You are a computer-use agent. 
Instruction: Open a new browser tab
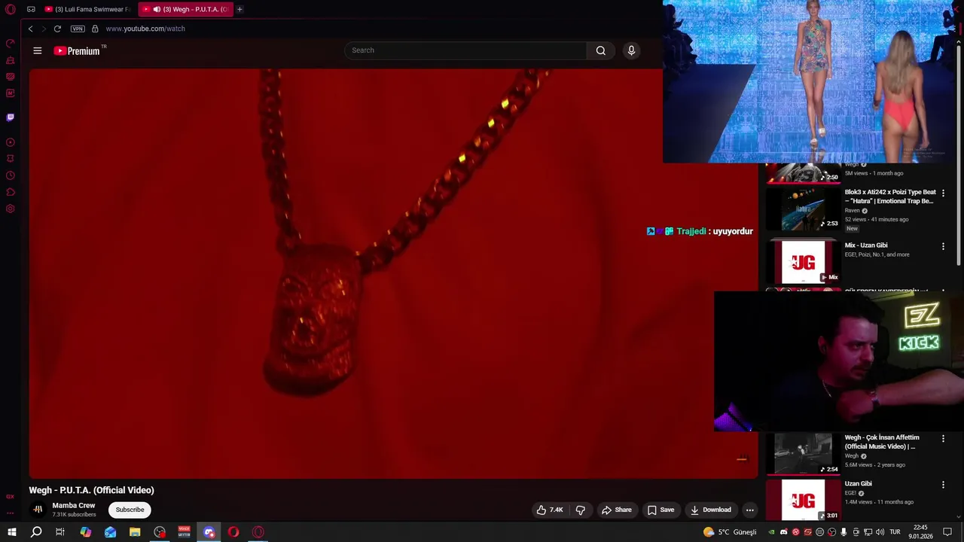[239, 9]
